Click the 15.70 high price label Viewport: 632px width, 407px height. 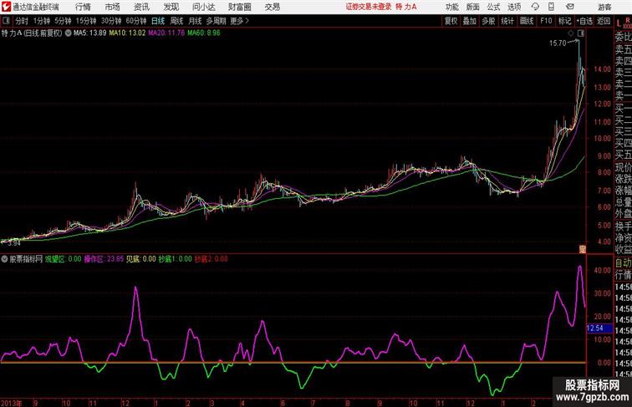tap(558, 43)
